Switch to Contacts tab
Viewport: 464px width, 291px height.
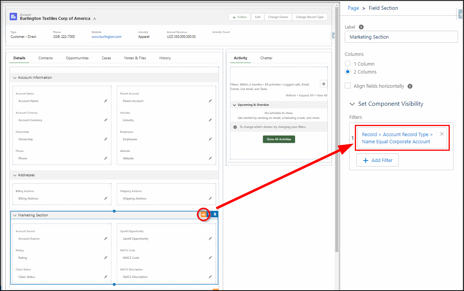point(45,58)
